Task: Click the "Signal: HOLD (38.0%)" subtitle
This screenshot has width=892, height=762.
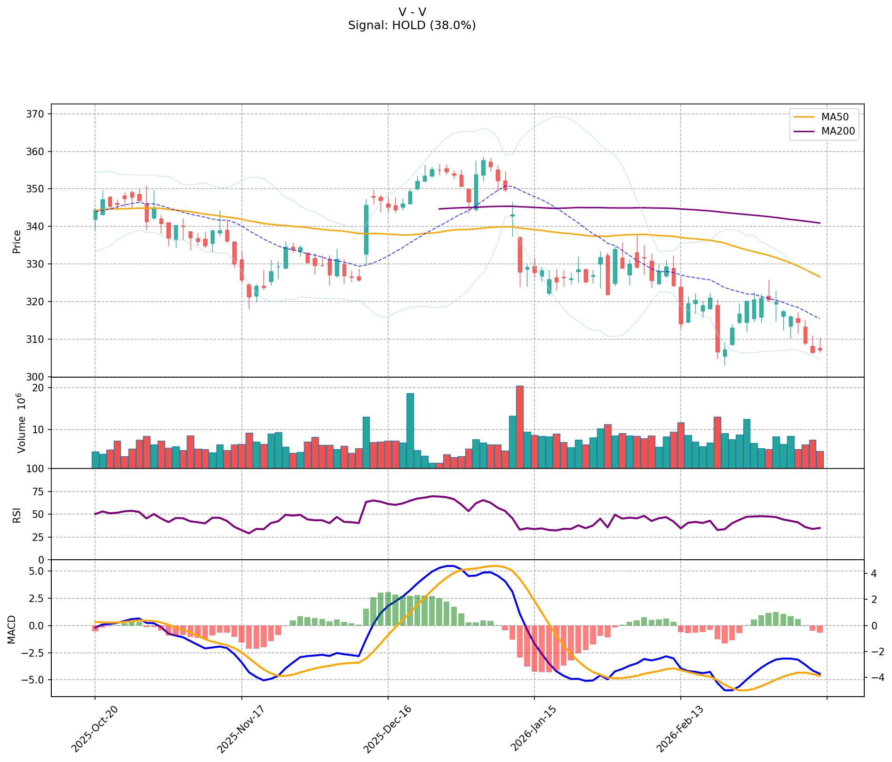Action: tap(412, 25)
